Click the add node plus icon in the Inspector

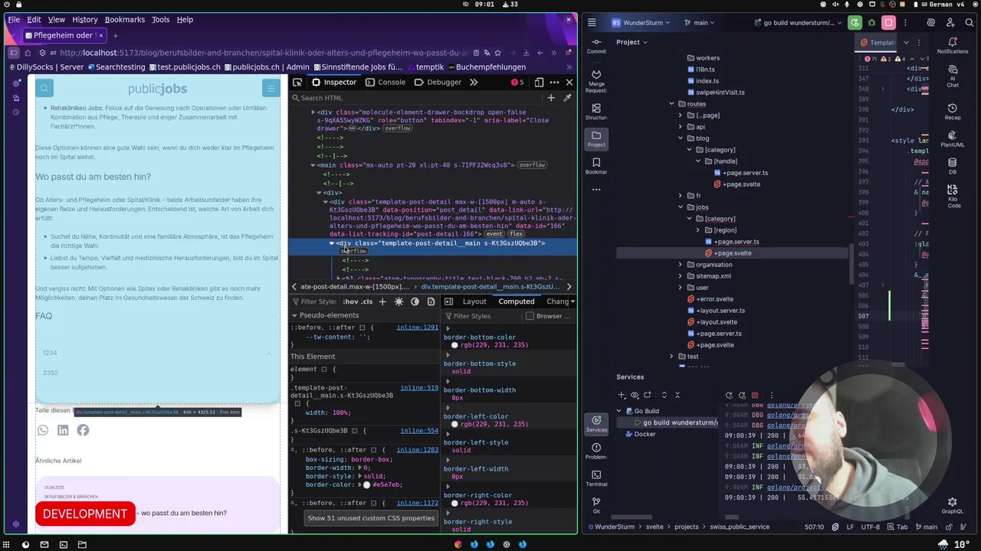pyautogui.click(x=550, y=98)
